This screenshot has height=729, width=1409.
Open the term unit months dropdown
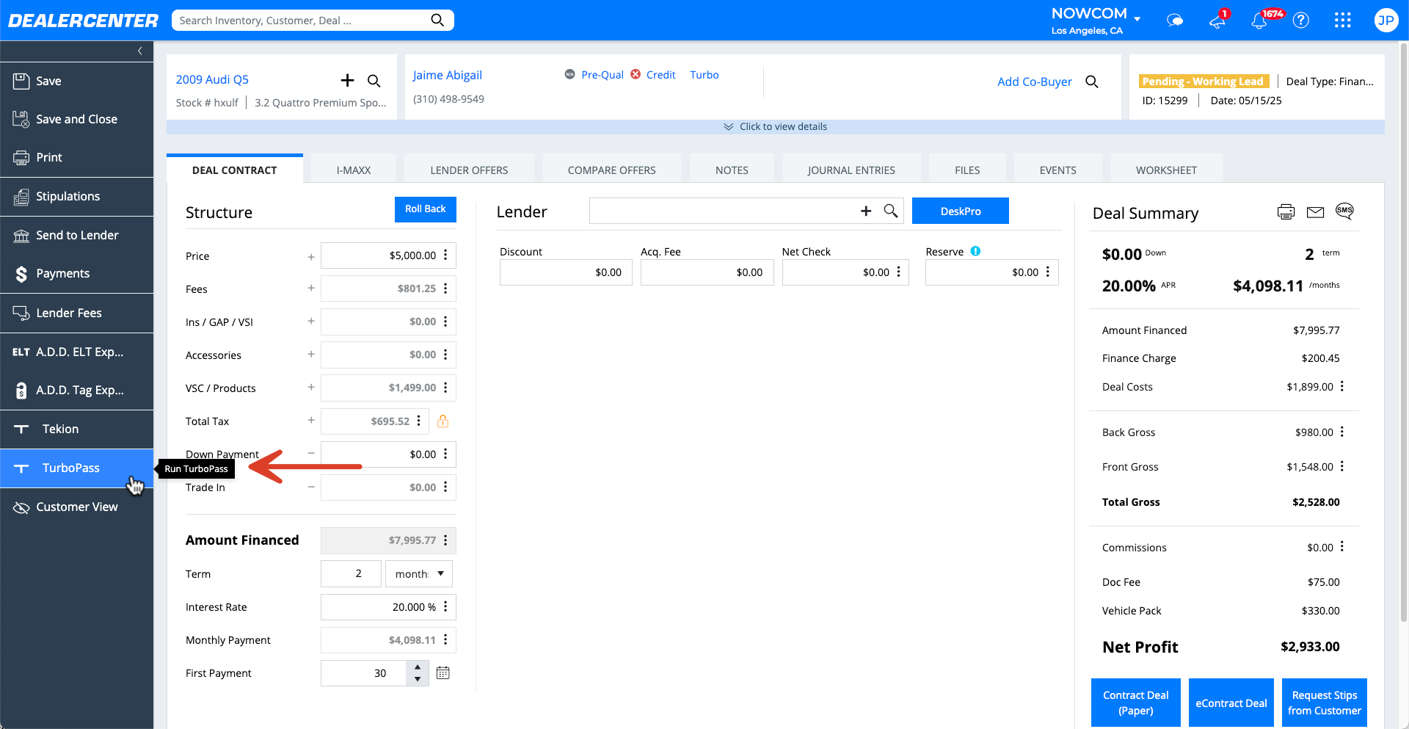coord(419,573)
